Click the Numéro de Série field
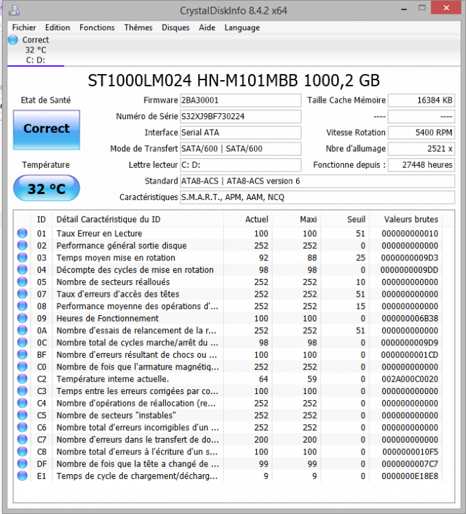466x514 pixels. click(x=240, y=117)
